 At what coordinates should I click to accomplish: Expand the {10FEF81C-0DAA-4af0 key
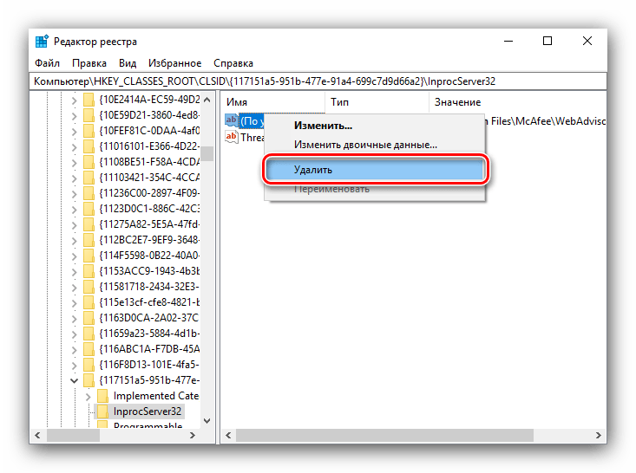pyautogui.click(x=75, y=132)
